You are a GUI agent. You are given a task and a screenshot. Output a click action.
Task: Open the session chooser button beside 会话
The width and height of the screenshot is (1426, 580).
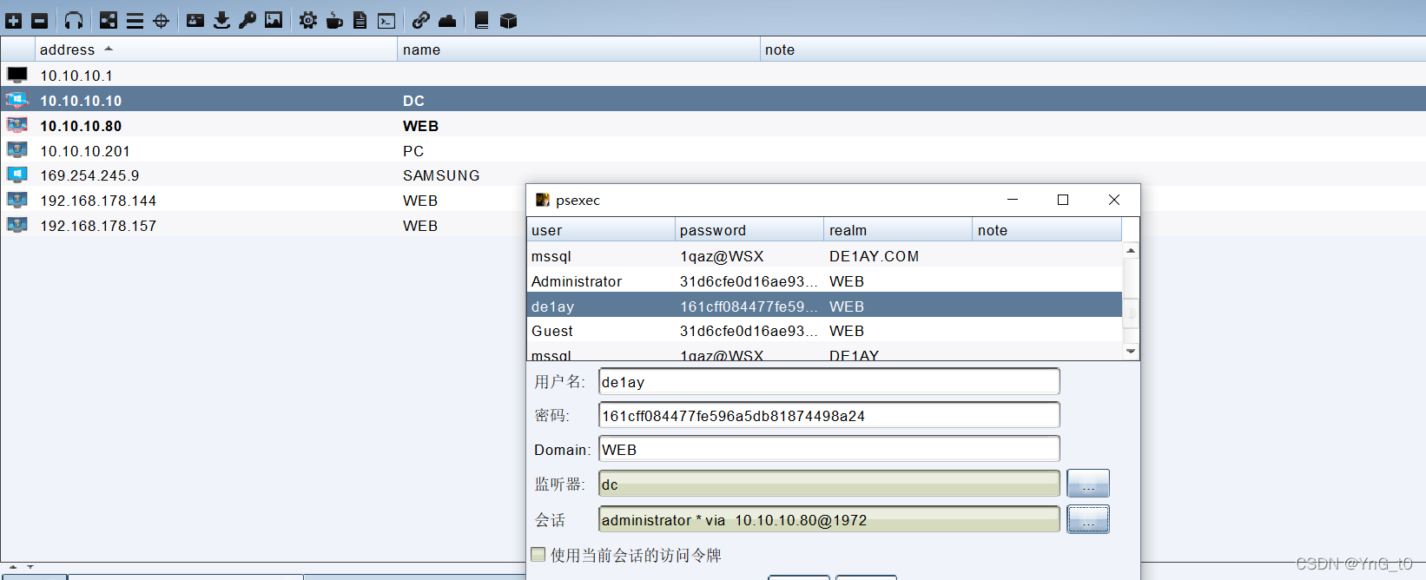(x=1088, y=519)
